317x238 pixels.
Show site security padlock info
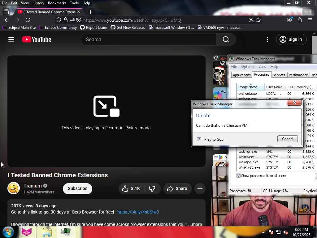pos(66,20)
